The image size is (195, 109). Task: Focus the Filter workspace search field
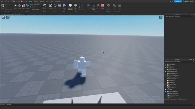179,62
